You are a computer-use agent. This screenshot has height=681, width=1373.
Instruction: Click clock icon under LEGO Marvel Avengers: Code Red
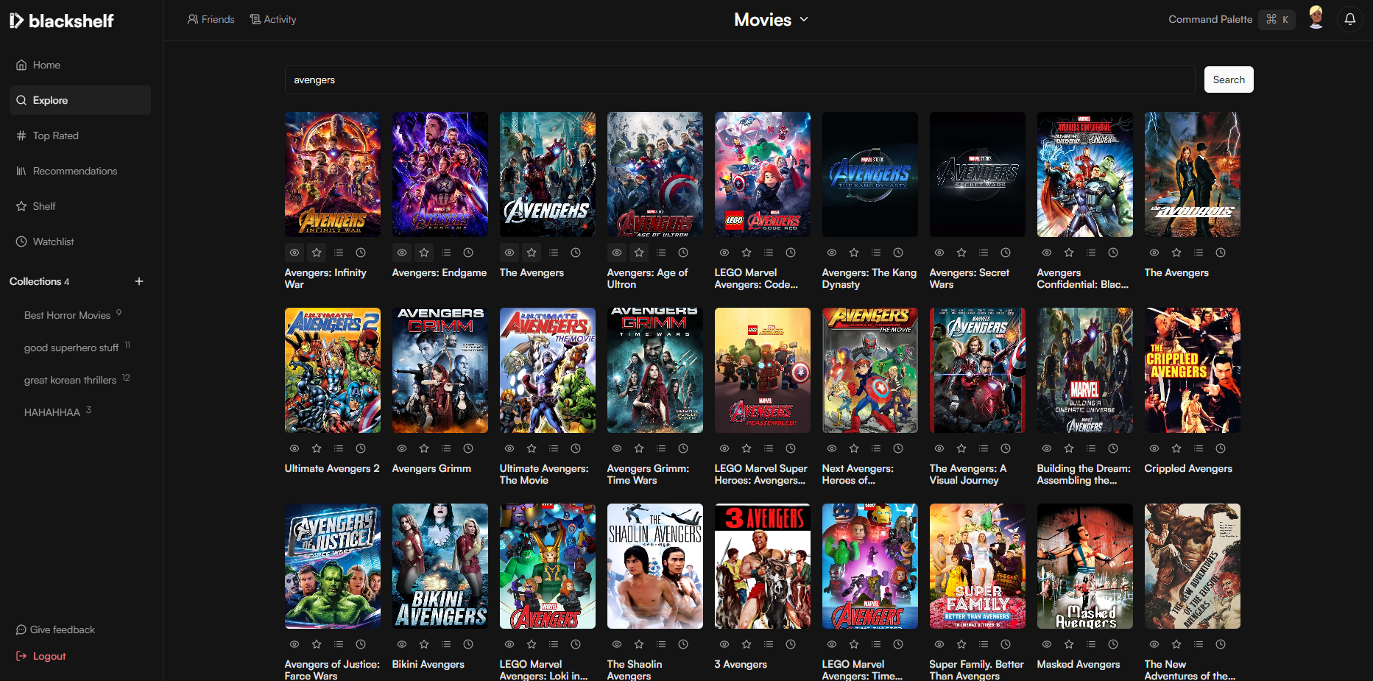[x=791, y=253]
